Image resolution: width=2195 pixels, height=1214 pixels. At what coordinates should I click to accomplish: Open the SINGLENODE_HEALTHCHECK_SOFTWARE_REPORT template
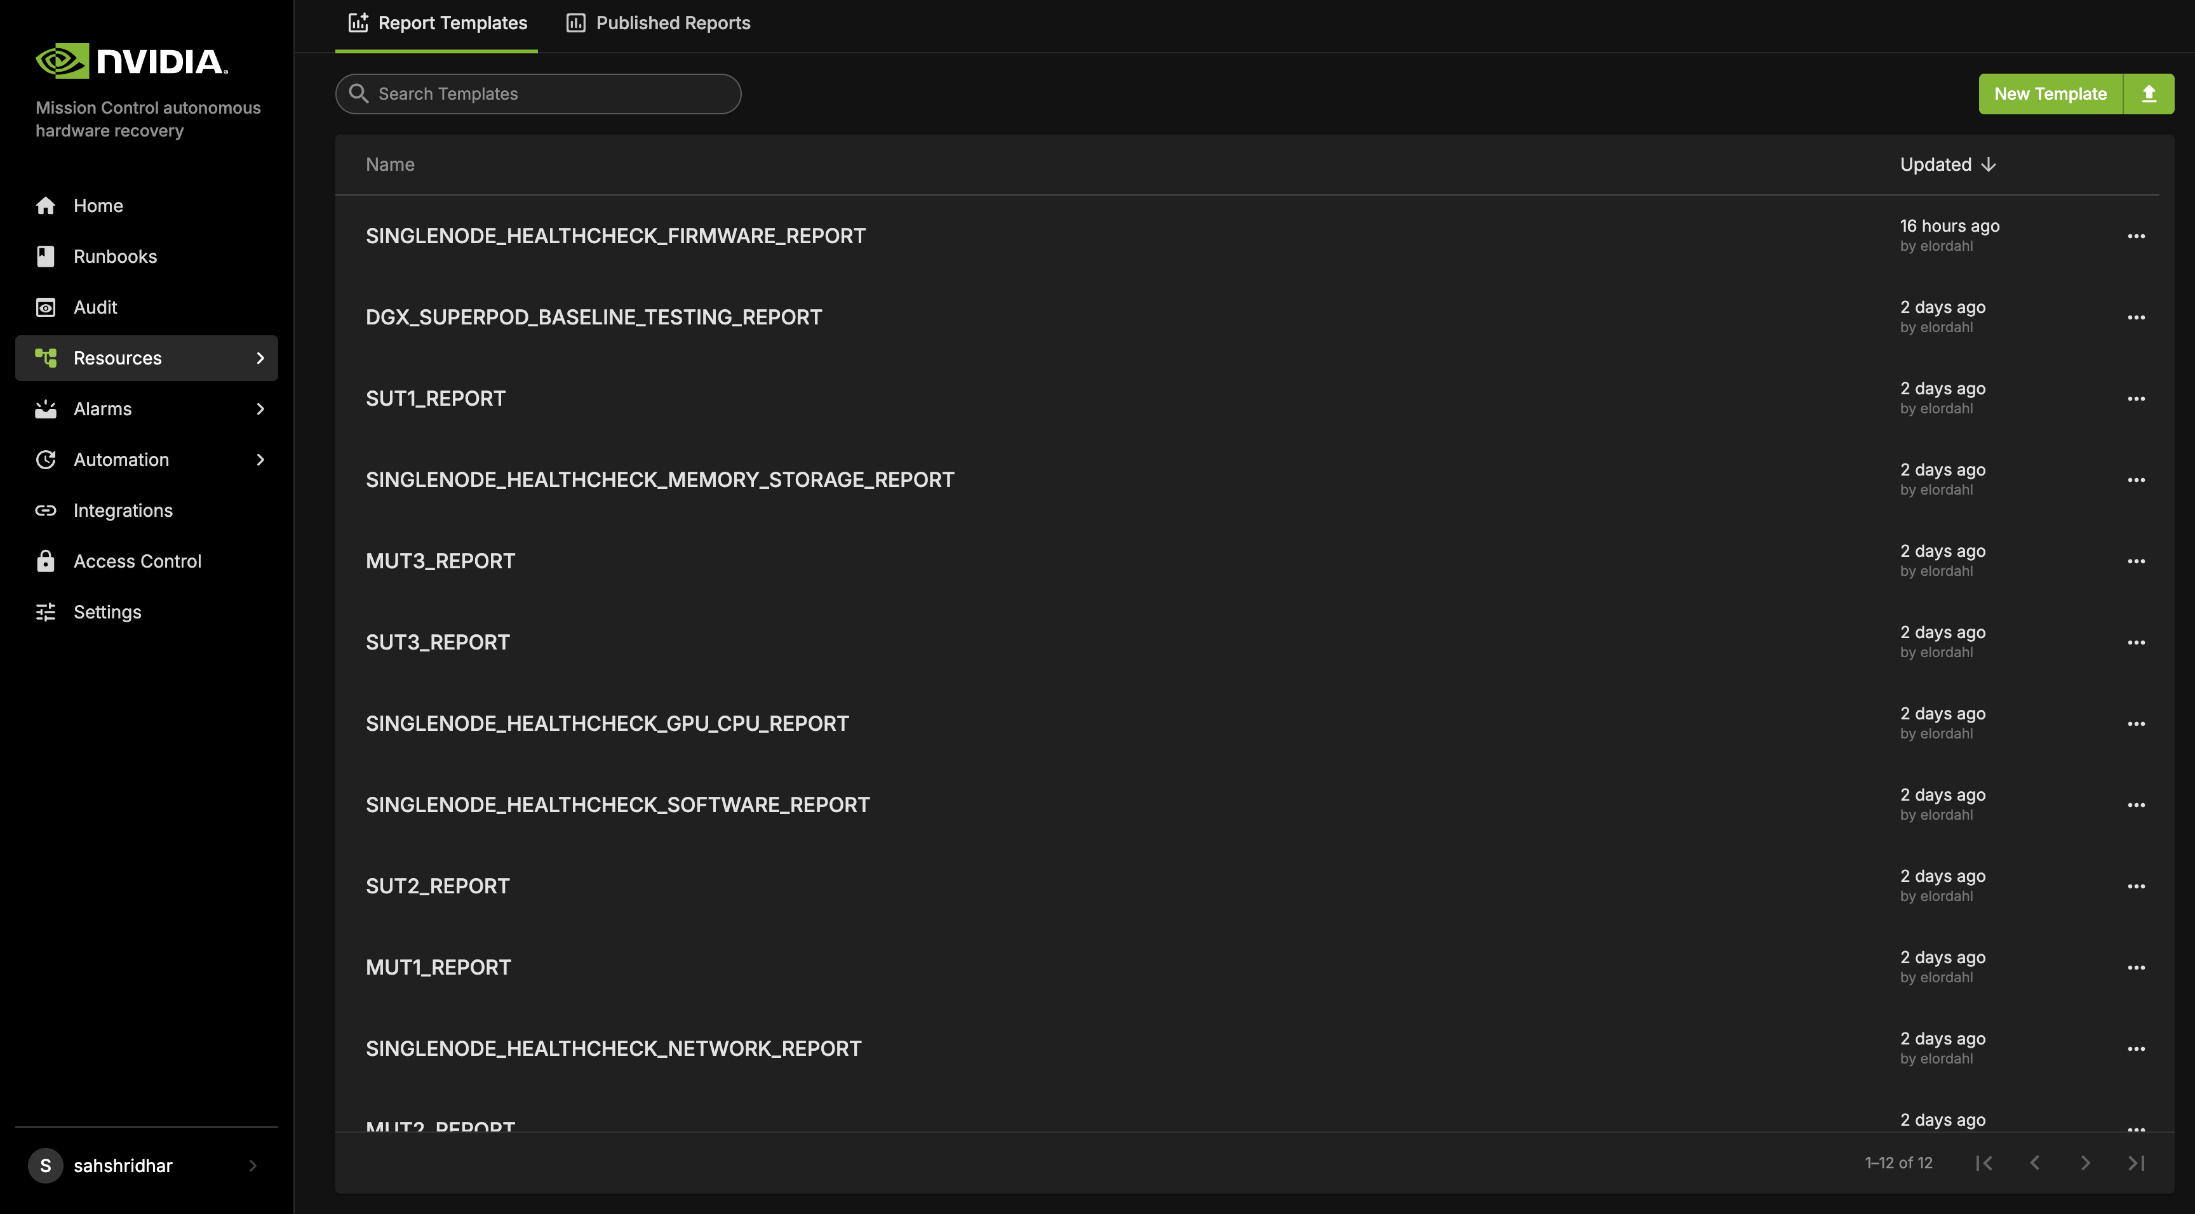pos(618,805)
